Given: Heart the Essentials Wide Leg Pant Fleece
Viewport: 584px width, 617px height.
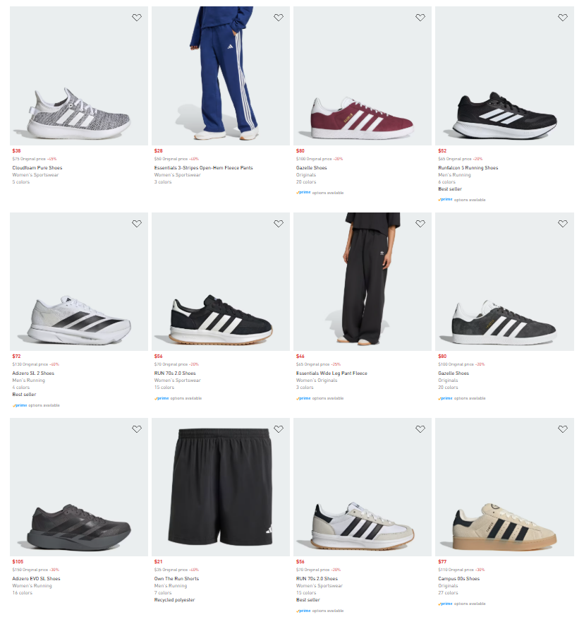Looking at the screenshot, I should tap(420, 224).
